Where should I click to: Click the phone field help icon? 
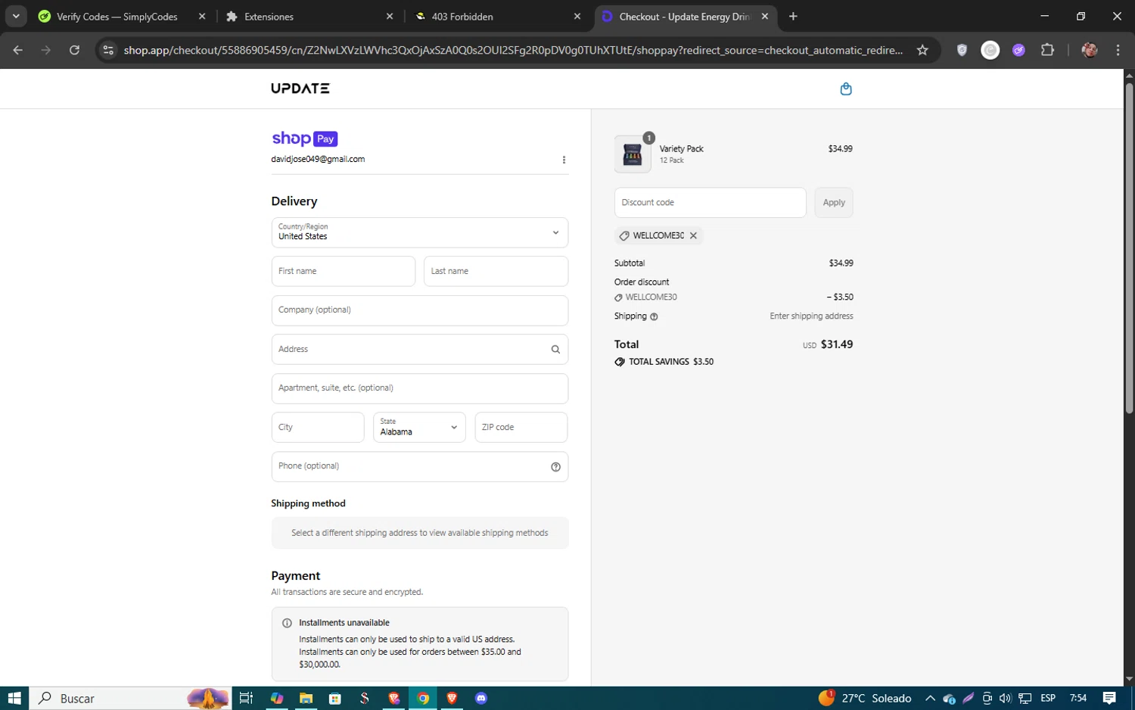(x=555, y=467)
